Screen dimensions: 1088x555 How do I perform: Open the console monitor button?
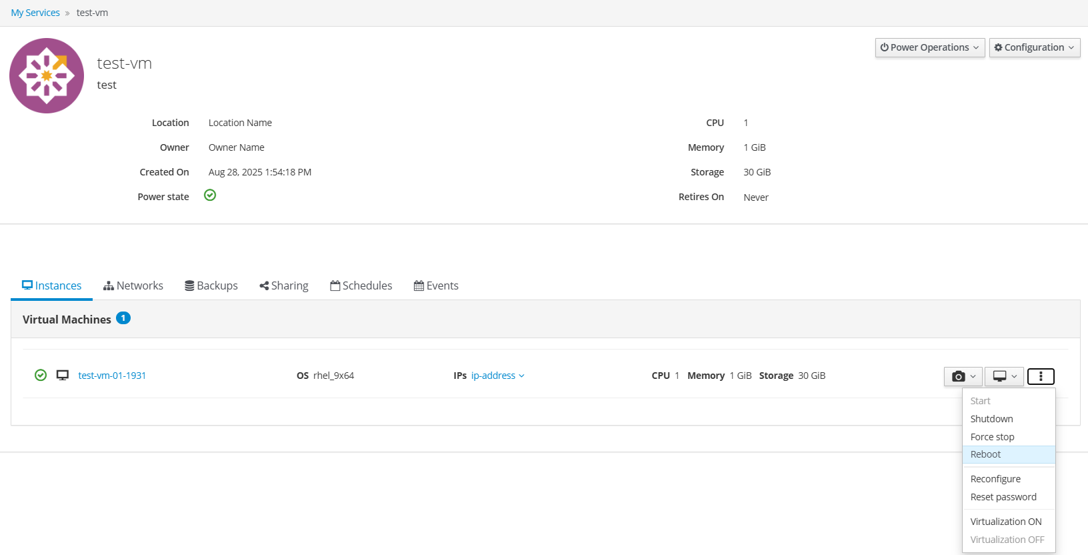[1004, 376]
